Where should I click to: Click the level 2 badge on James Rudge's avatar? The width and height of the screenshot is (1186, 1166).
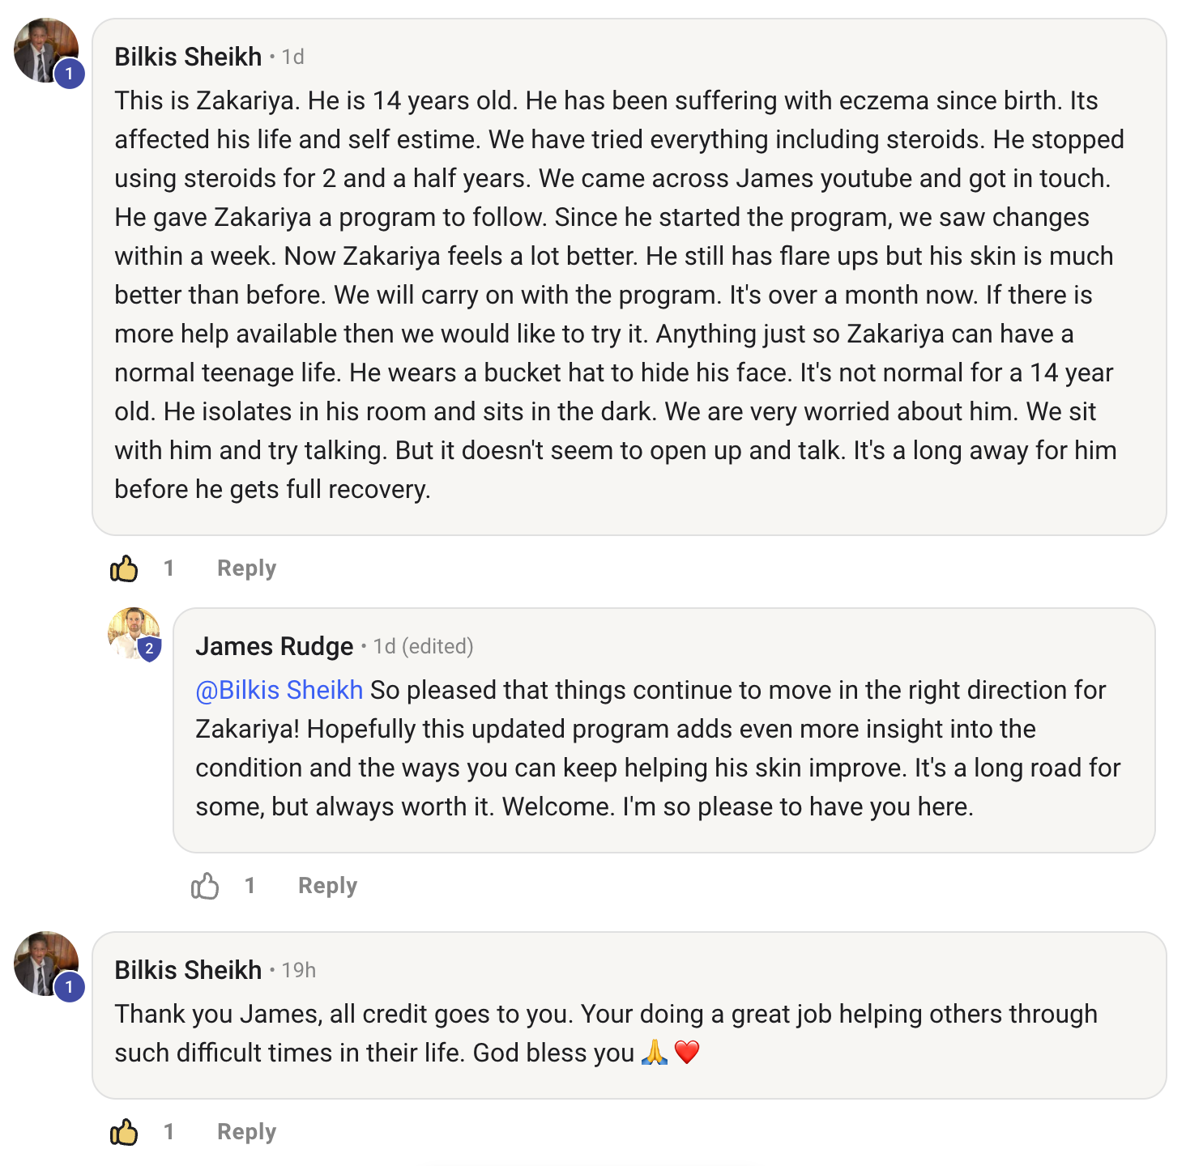149,649
